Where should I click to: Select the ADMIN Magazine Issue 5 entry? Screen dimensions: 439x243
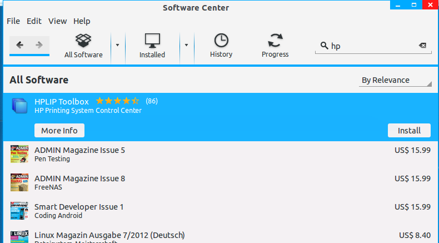[221, 155]
